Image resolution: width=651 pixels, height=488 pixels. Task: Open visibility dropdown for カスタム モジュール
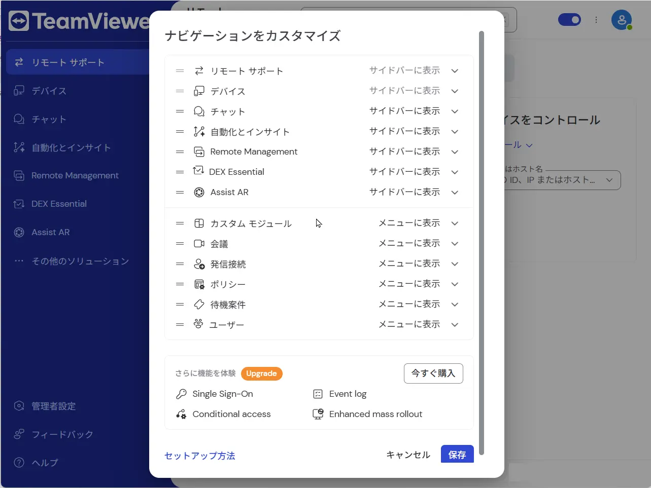click(455, 223)
